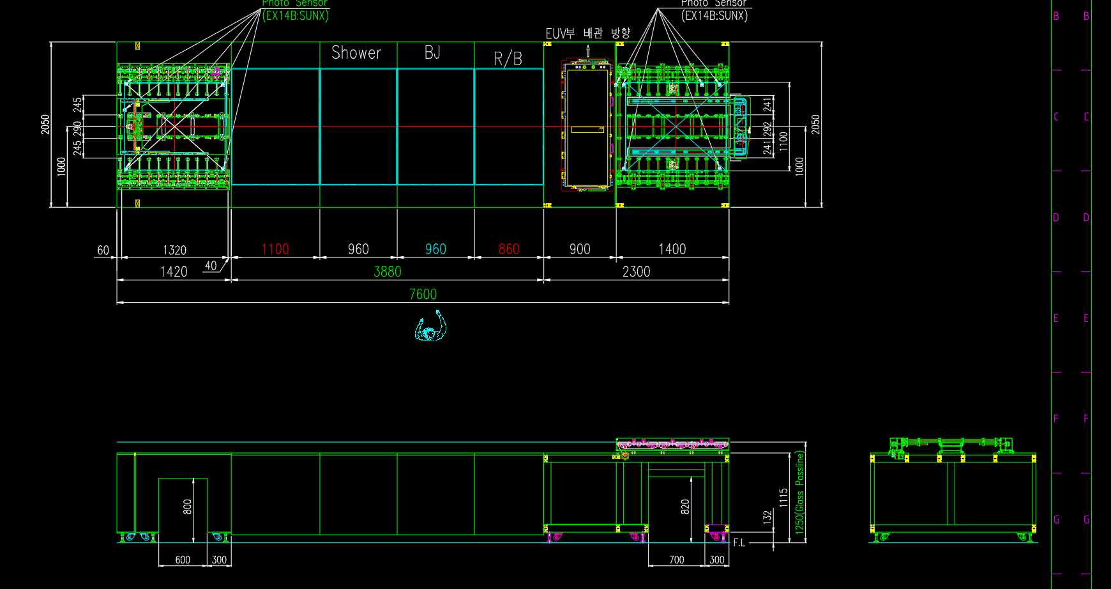Select the "R/B" section label

508,59
